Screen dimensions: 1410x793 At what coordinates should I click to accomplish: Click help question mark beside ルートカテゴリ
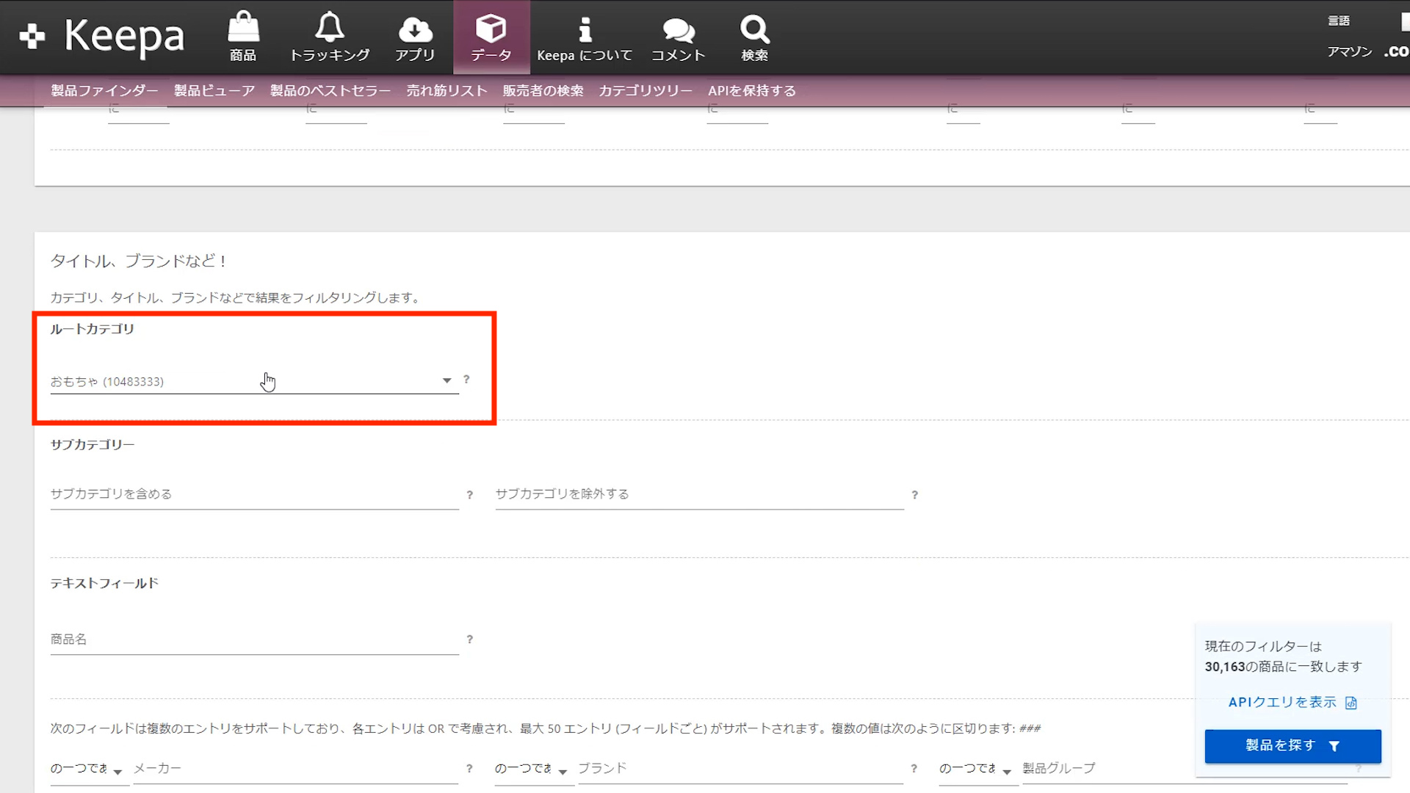pyautogui.click(x=466, y=380)
